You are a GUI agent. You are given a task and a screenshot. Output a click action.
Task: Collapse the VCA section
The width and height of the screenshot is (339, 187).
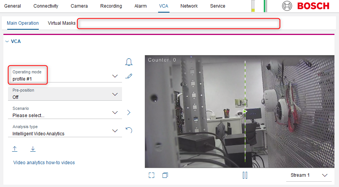coord(7,41)
